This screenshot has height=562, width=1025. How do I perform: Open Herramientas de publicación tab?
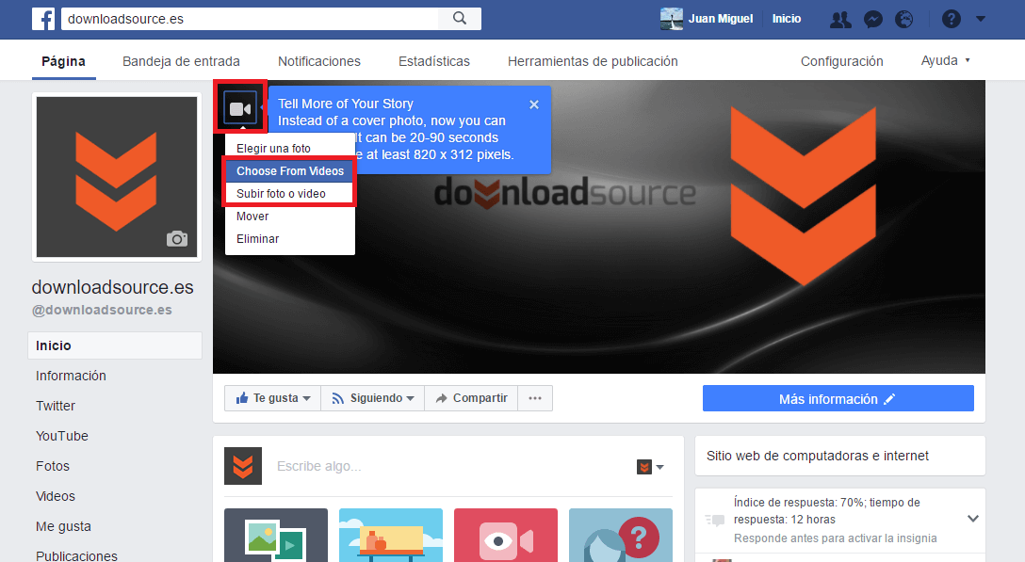[593, 61]
